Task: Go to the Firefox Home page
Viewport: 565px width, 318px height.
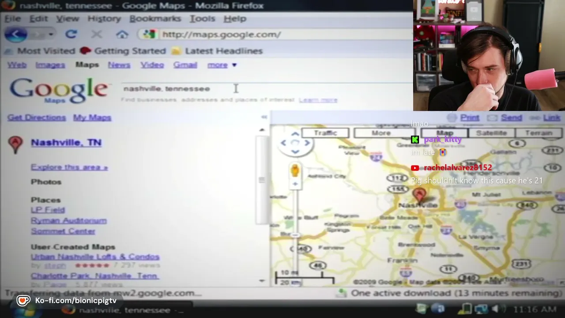Action: [x=122, y=34]
